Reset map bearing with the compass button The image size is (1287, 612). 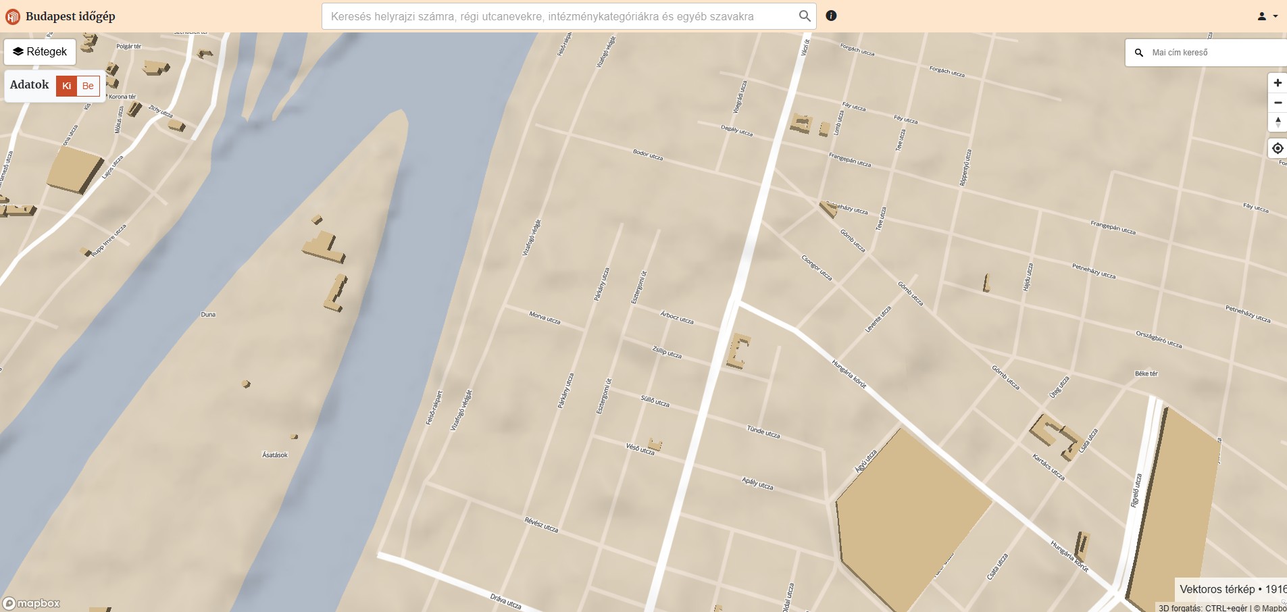(x=1277, y=122)
